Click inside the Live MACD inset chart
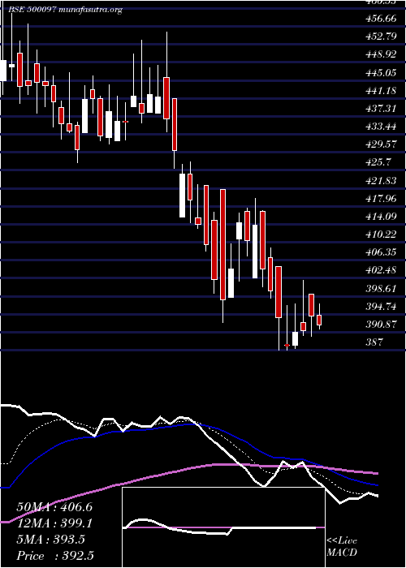 pos(223,527)
